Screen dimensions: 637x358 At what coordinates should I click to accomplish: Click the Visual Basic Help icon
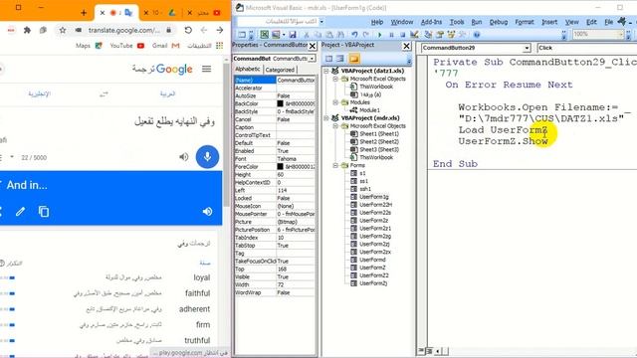[477, 35]
